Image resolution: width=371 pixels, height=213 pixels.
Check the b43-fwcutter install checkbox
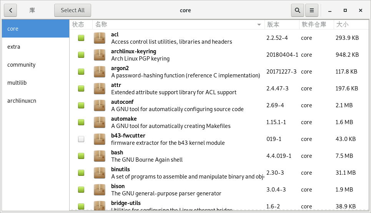click(x=81, y=139)
